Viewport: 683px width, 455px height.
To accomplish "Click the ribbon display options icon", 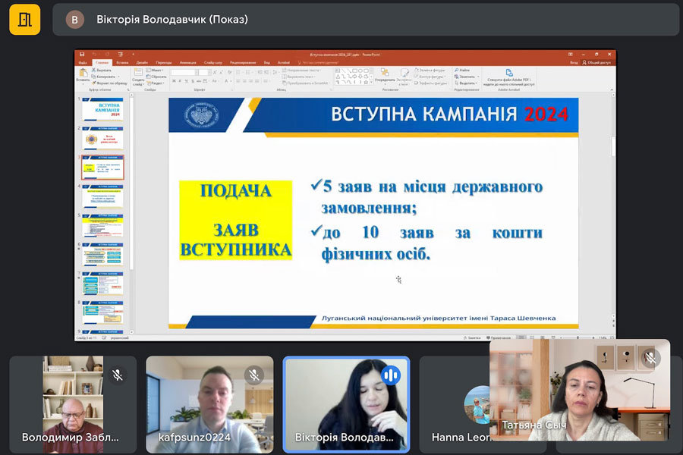I will pos(570,55).
